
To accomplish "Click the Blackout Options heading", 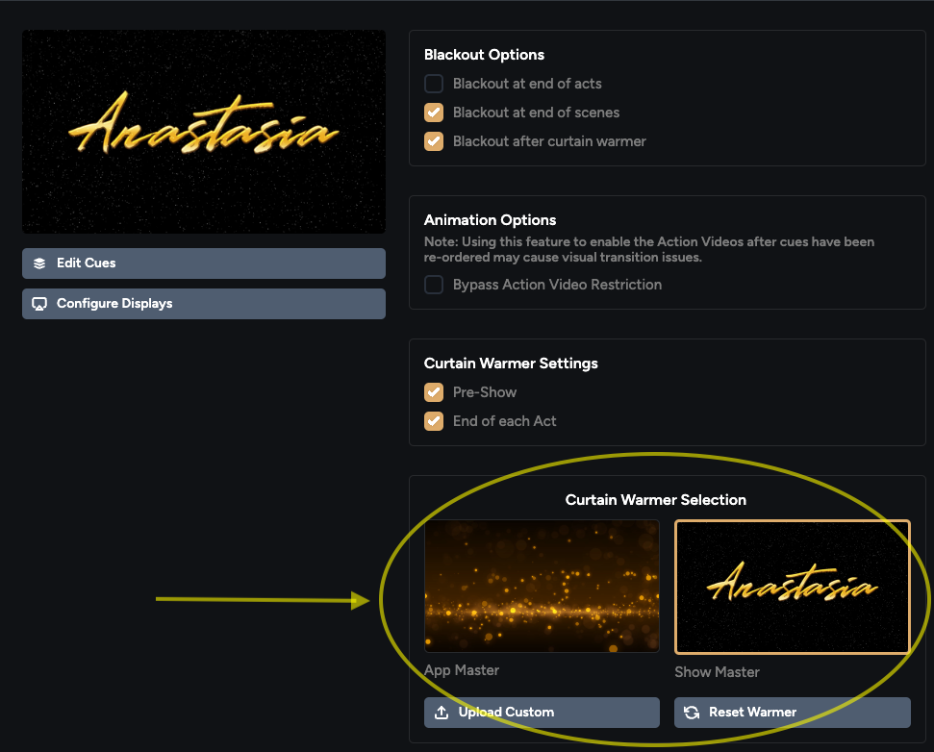I will (484, 55).
